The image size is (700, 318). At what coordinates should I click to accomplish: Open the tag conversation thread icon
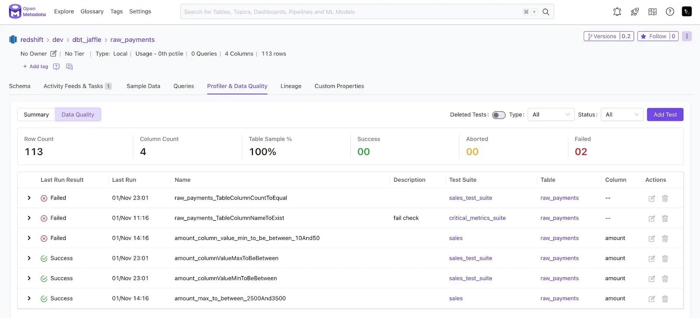tap(69, 66)
